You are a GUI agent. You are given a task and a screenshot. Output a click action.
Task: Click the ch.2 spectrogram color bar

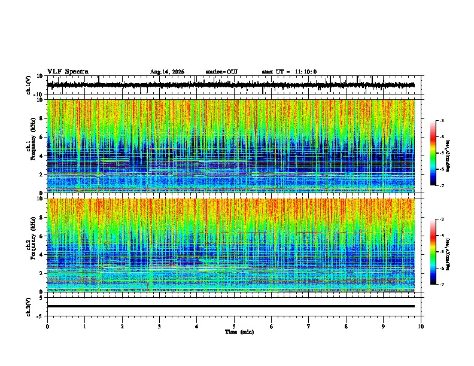(433, 252)
